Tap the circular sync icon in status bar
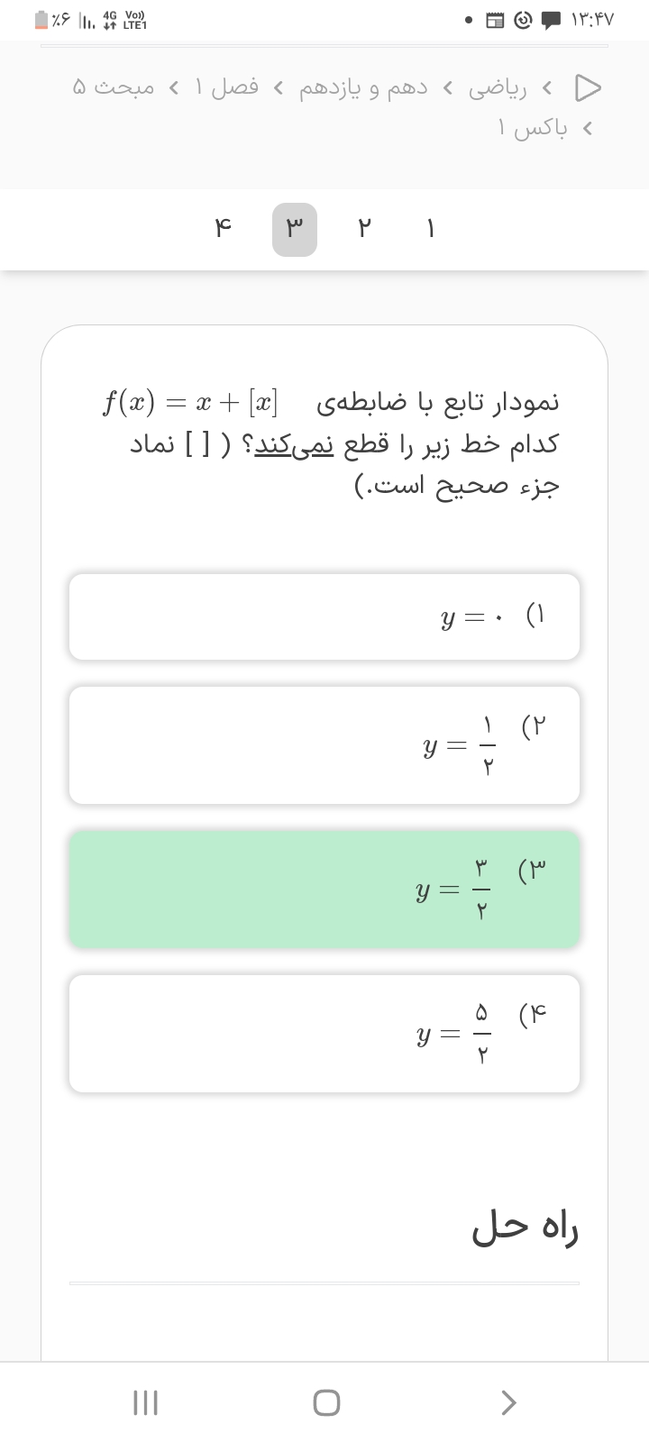This screenshot has width=649, height=1442. pyautogui.click(x=523, y=20)
